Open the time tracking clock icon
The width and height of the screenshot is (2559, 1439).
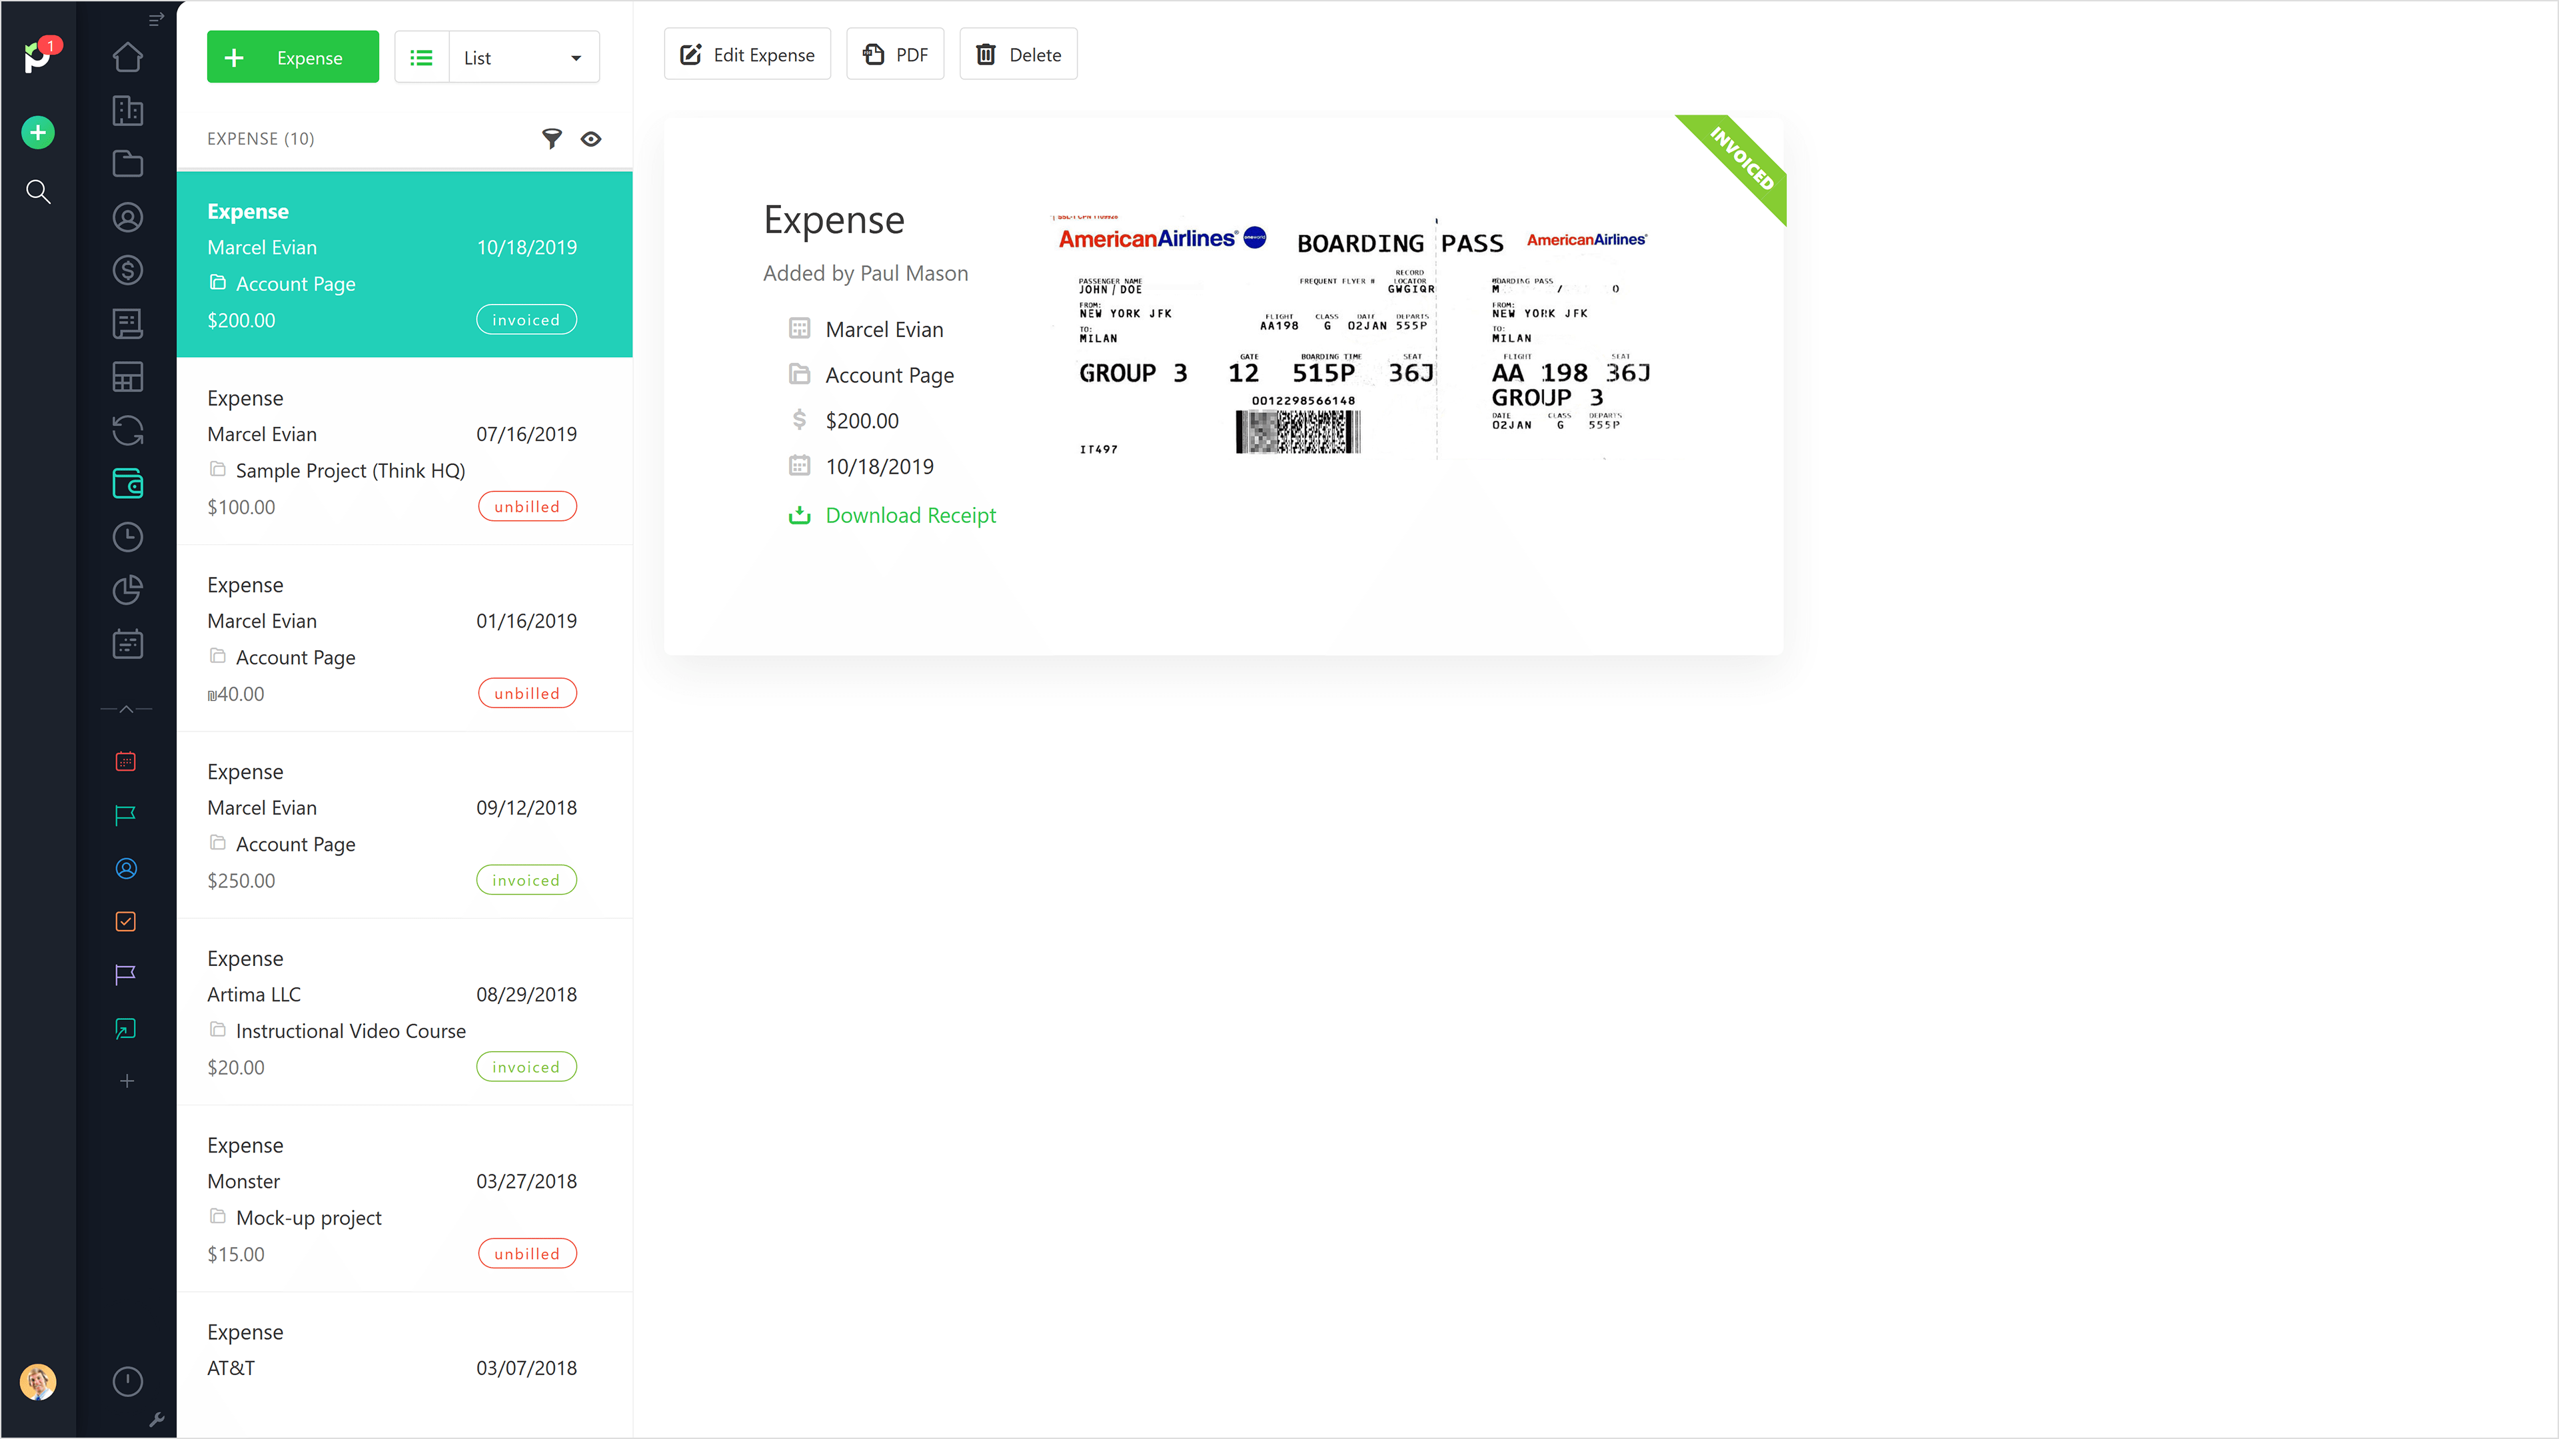click(x=127, y=537)
